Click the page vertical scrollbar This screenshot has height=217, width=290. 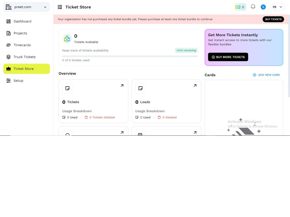tap(289, 55)
